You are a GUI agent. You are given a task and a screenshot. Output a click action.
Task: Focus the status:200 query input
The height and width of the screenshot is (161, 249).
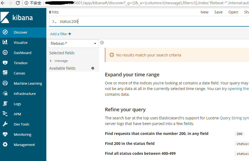click(x=149, y=22)
